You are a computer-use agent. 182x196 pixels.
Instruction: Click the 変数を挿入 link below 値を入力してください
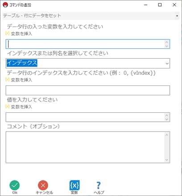point(21,107)
